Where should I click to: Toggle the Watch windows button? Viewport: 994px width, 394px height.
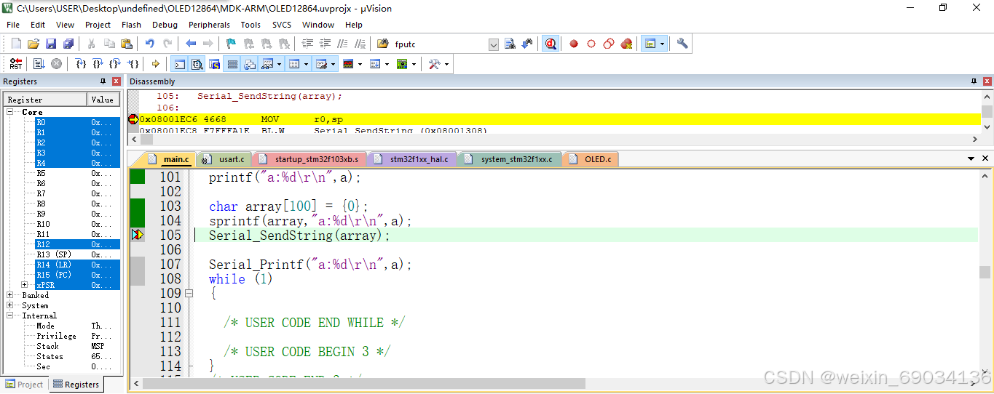click(x=267, y=64)
